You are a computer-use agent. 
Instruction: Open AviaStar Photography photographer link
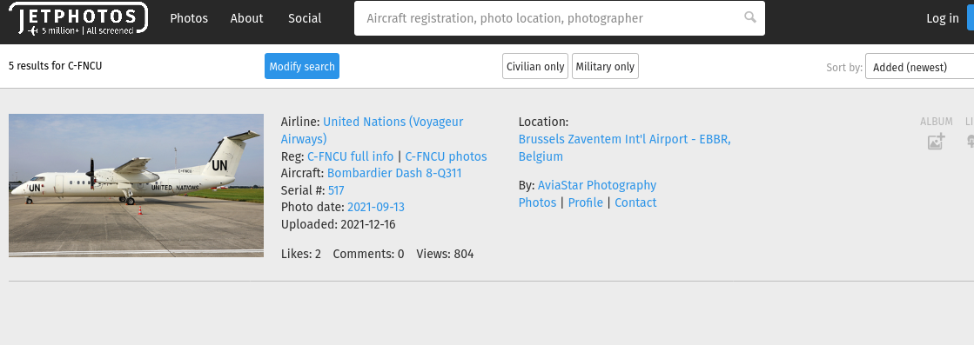597,185
